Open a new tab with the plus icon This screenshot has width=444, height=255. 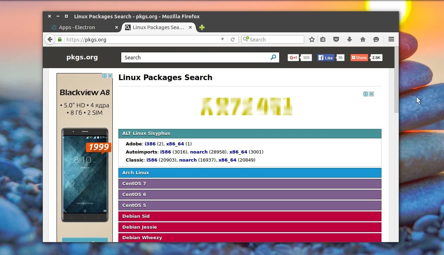202,27
